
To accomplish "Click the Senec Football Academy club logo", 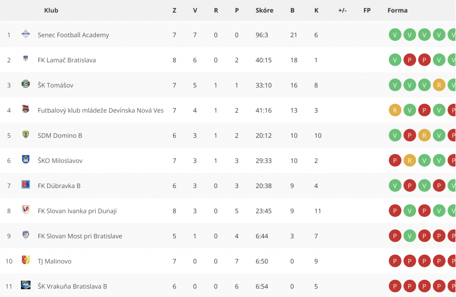I will click(x=25, y=34).
